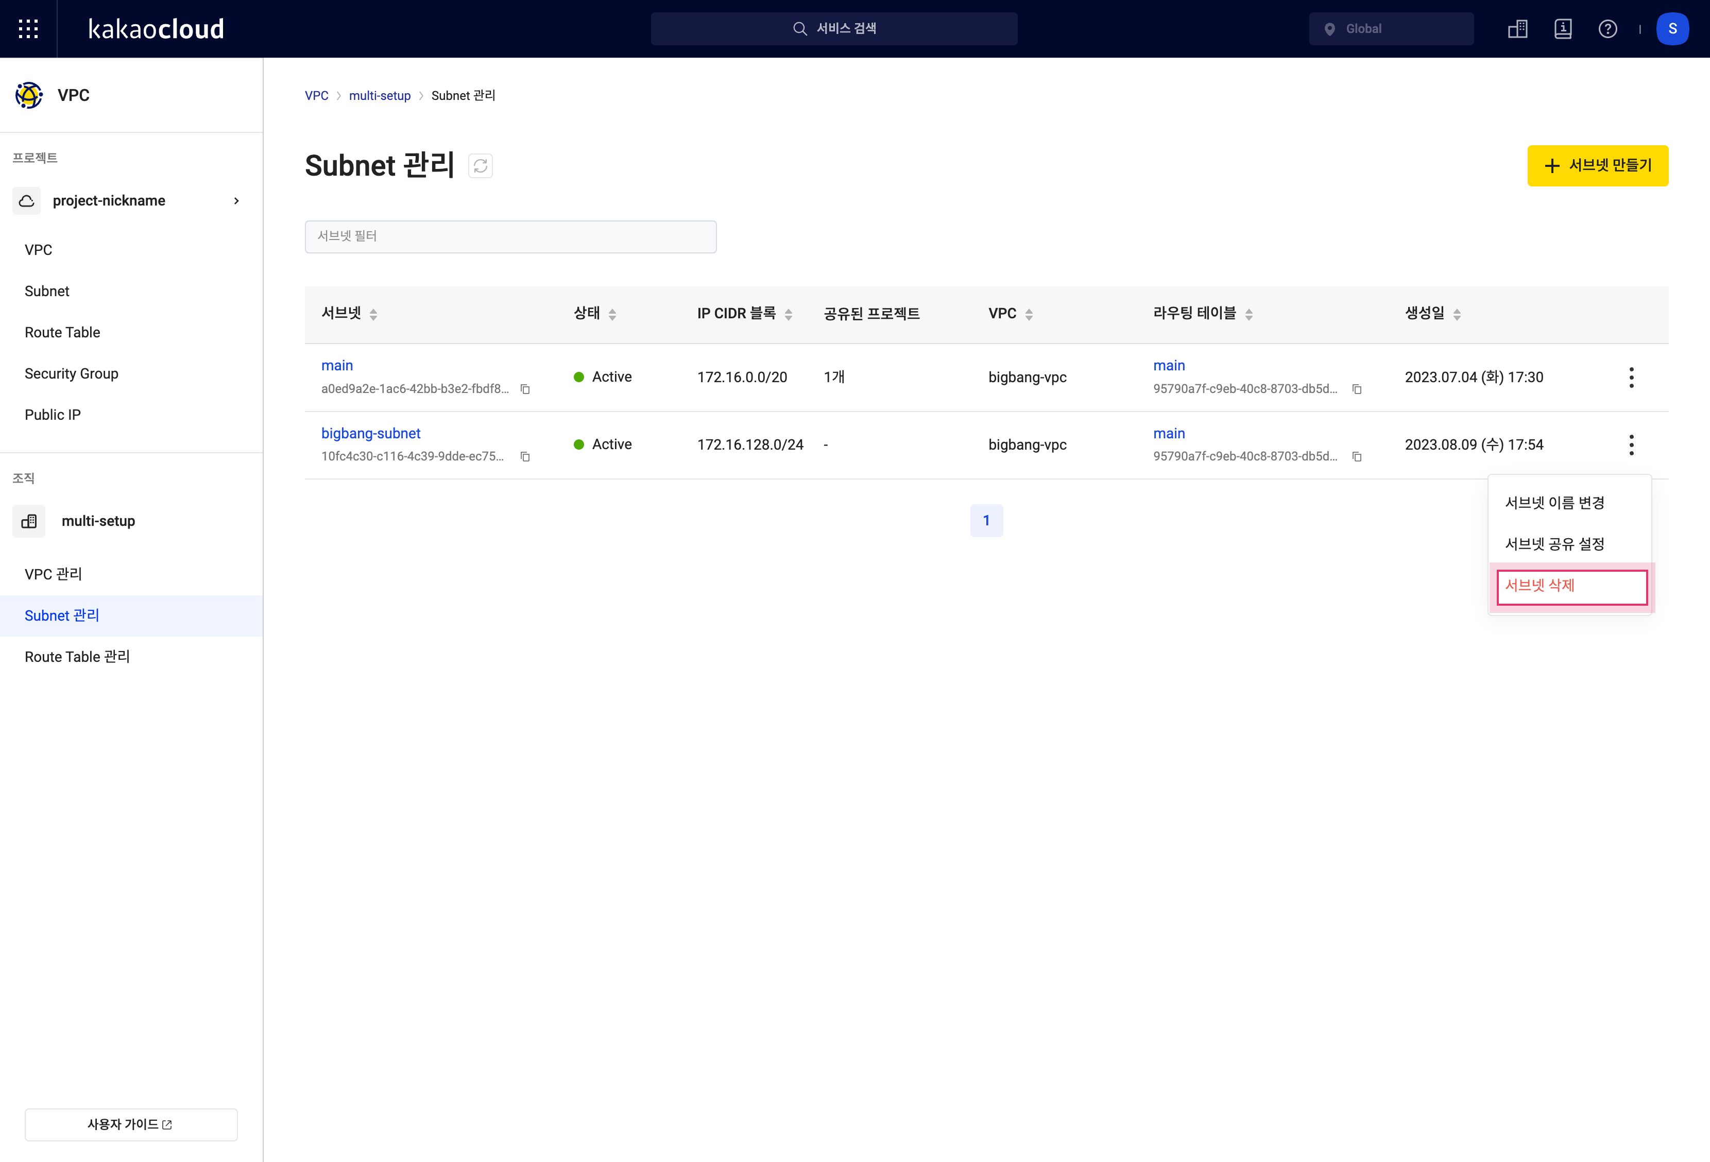Click Active status in main row
The width and height of the screenshot is (1710, 1162).
603,377
